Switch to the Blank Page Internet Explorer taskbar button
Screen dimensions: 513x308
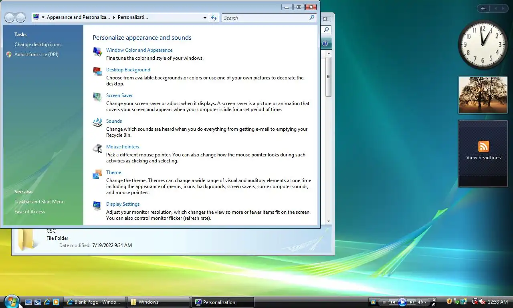coord(95,302)
